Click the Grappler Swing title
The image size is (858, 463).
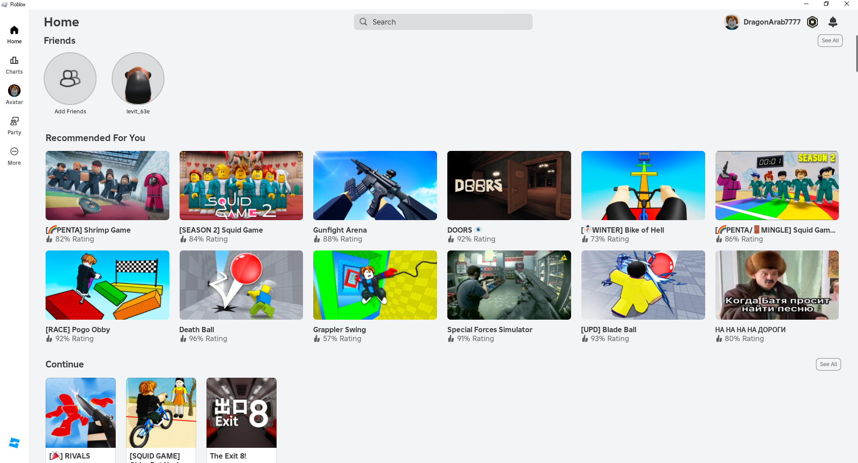tap(340, 330)
